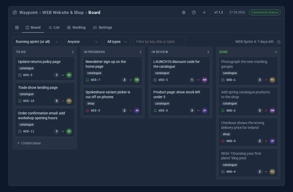293x192 pixels.
Task: Click the story bookmark icon on WEB-10
Action: click(20, 101)
